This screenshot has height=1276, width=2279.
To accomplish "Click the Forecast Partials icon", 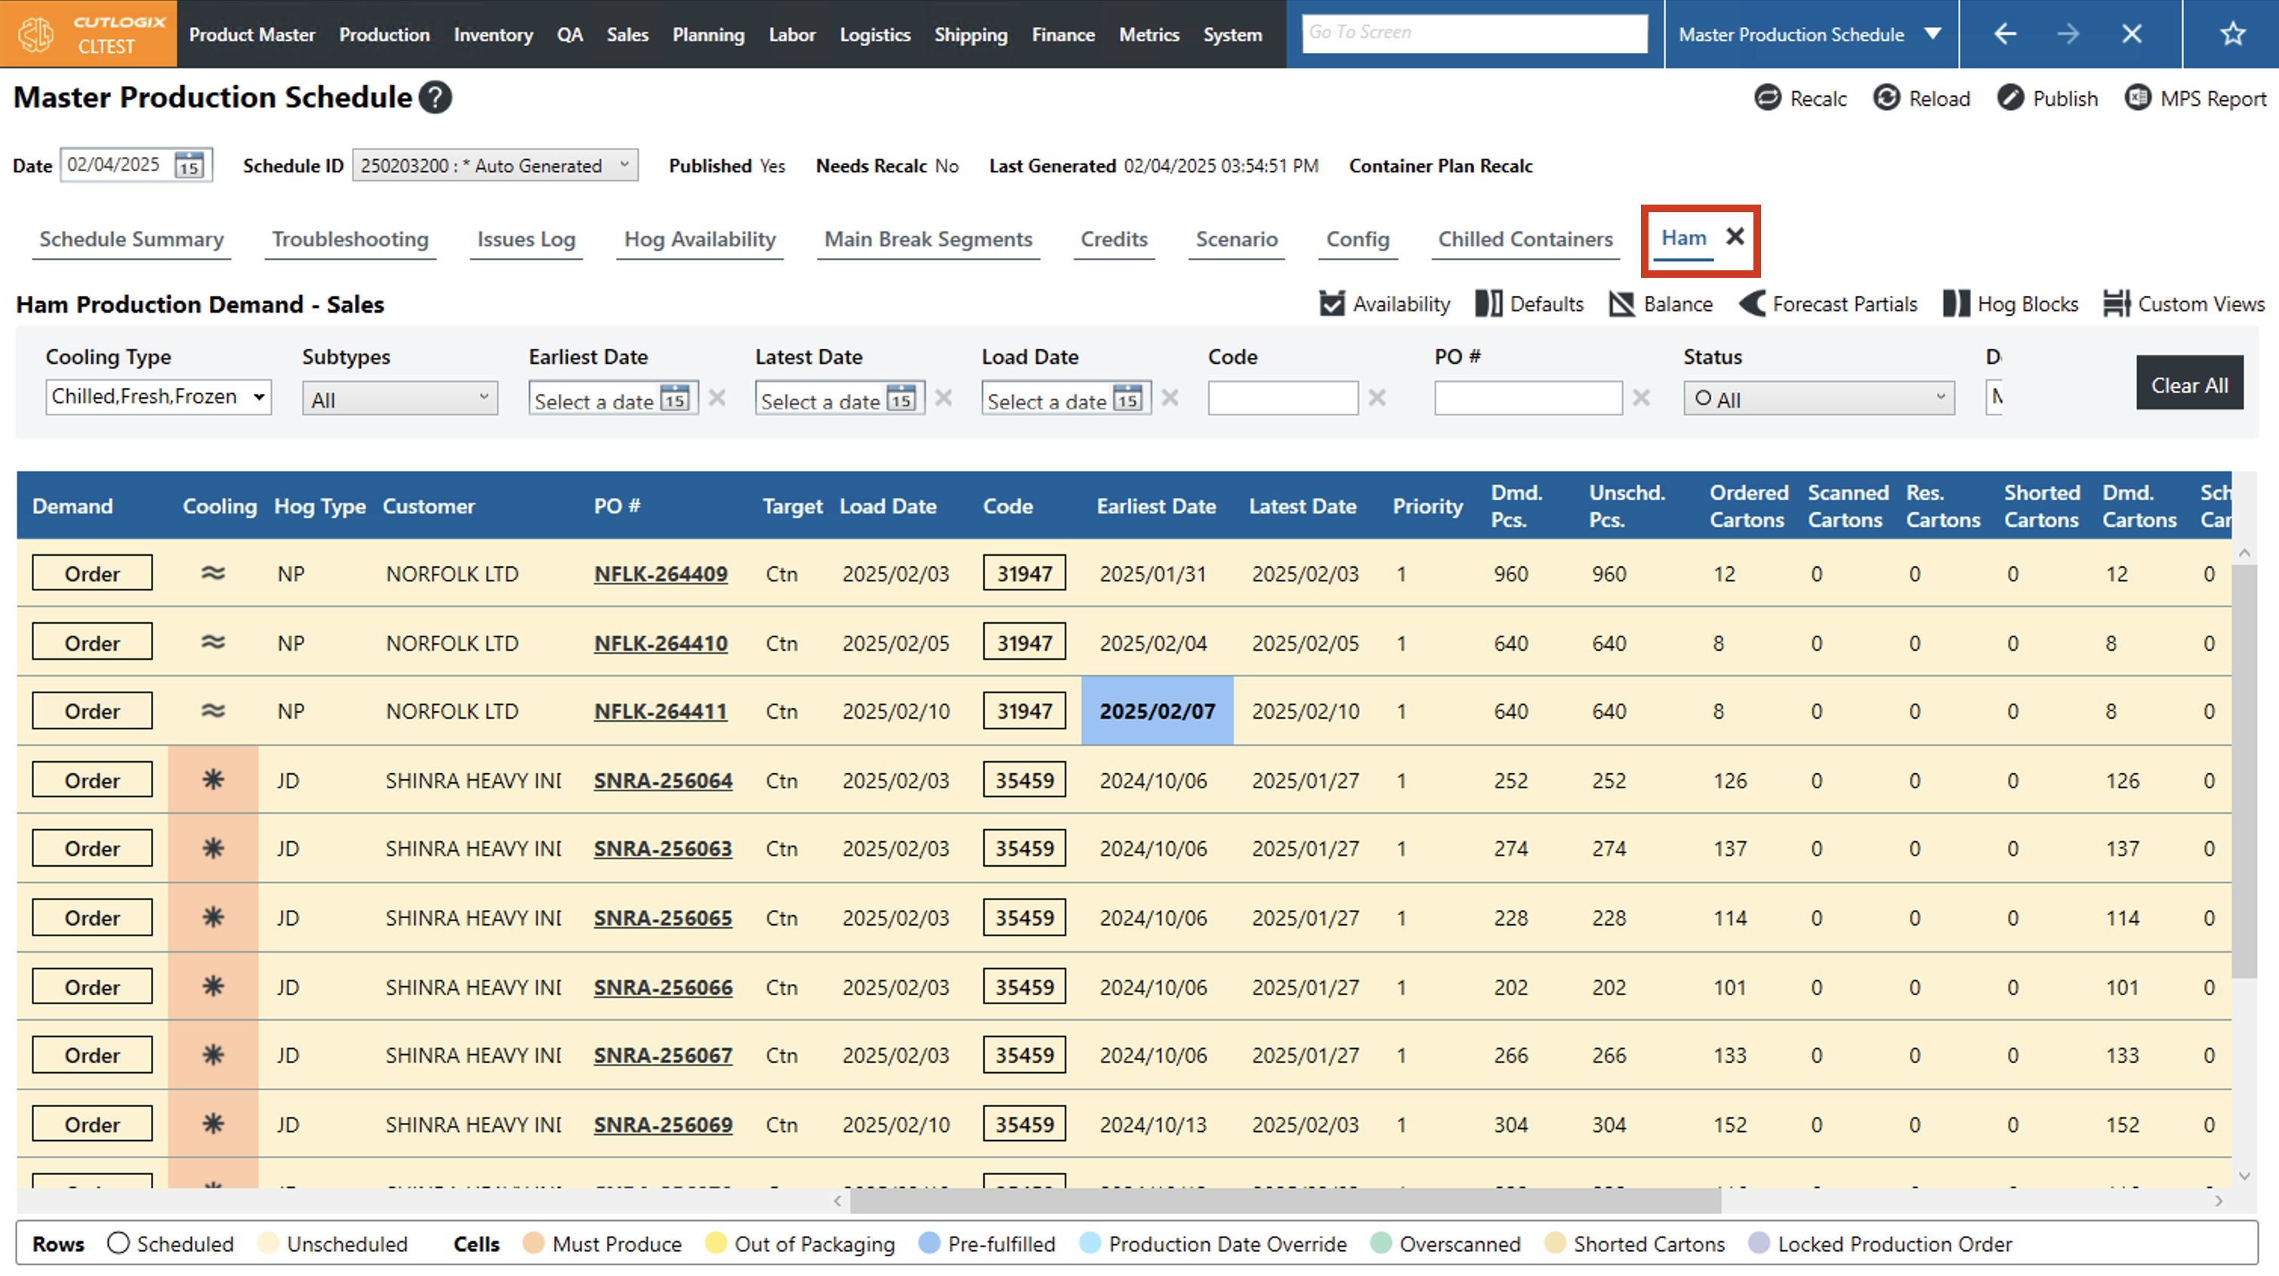I will (x=1752, y=304).
